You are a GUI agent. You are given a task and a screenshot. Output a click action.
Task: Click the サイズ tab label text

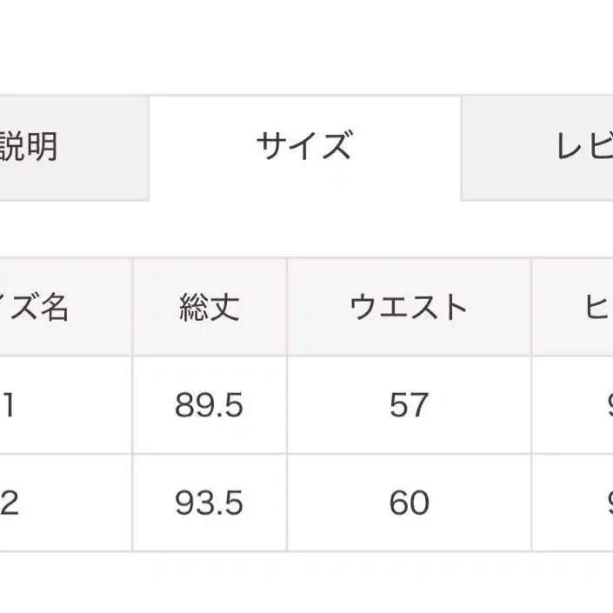[x=304, y=146]
